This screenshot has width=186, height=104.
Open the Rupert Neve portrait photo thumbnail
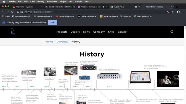point(168,79)
